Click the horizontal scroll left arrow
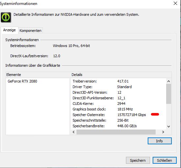This screenshot has width=181, height=168. [74, 132]
